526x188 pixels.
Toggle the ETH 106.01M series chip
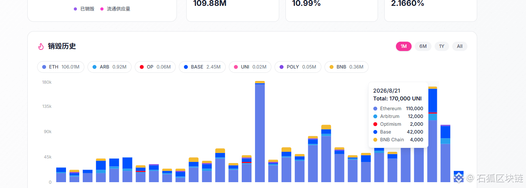61,67
